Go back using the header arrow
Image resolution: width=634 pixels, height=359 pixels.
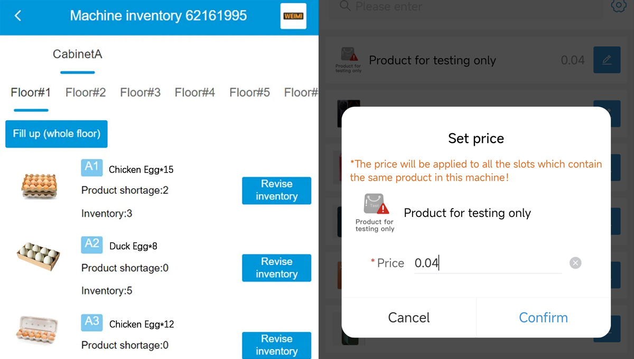[x=18, y=16]
